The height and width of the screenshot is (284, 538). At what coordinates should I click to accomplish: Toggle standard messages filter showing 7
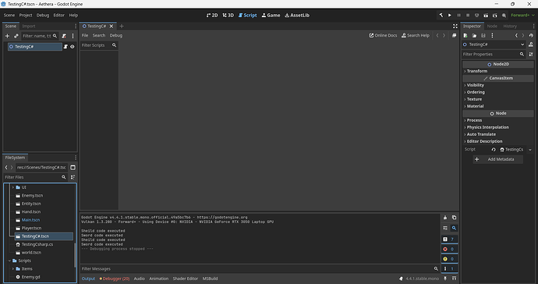coord(449,240)
